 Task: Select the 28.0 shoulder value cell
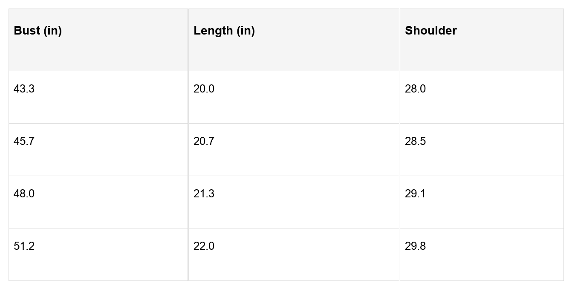[415, 89]
